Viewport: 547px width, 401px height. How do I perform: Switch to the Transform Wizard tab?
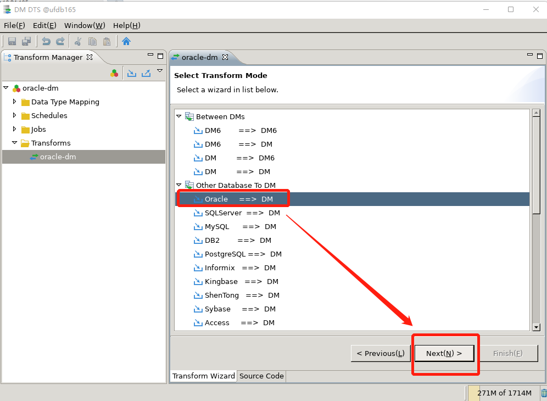pyautogui.click(x=203, y=376)
